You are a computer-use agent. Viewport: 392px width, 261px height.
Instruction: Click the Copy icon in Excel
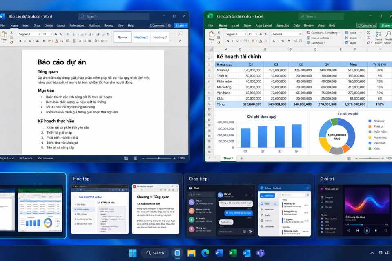219,38
